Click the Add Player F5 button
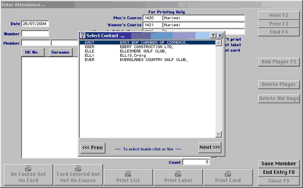The width and height of the screenshot is (303, 188). [x=279, y=62]
